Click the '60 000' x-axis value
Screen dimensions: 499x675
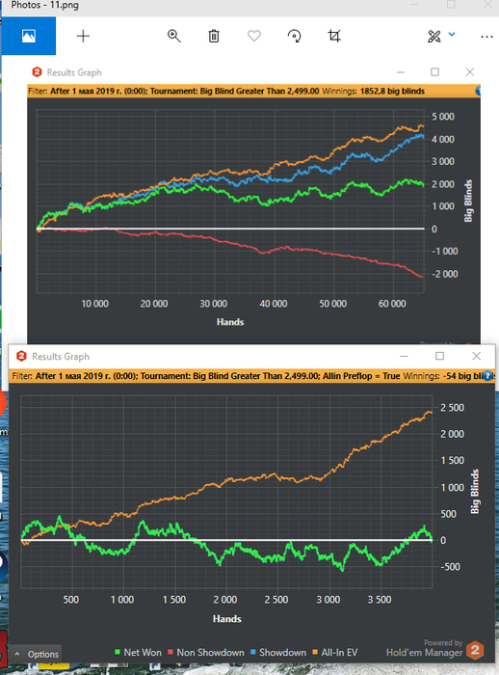click(x=392, y=304)
